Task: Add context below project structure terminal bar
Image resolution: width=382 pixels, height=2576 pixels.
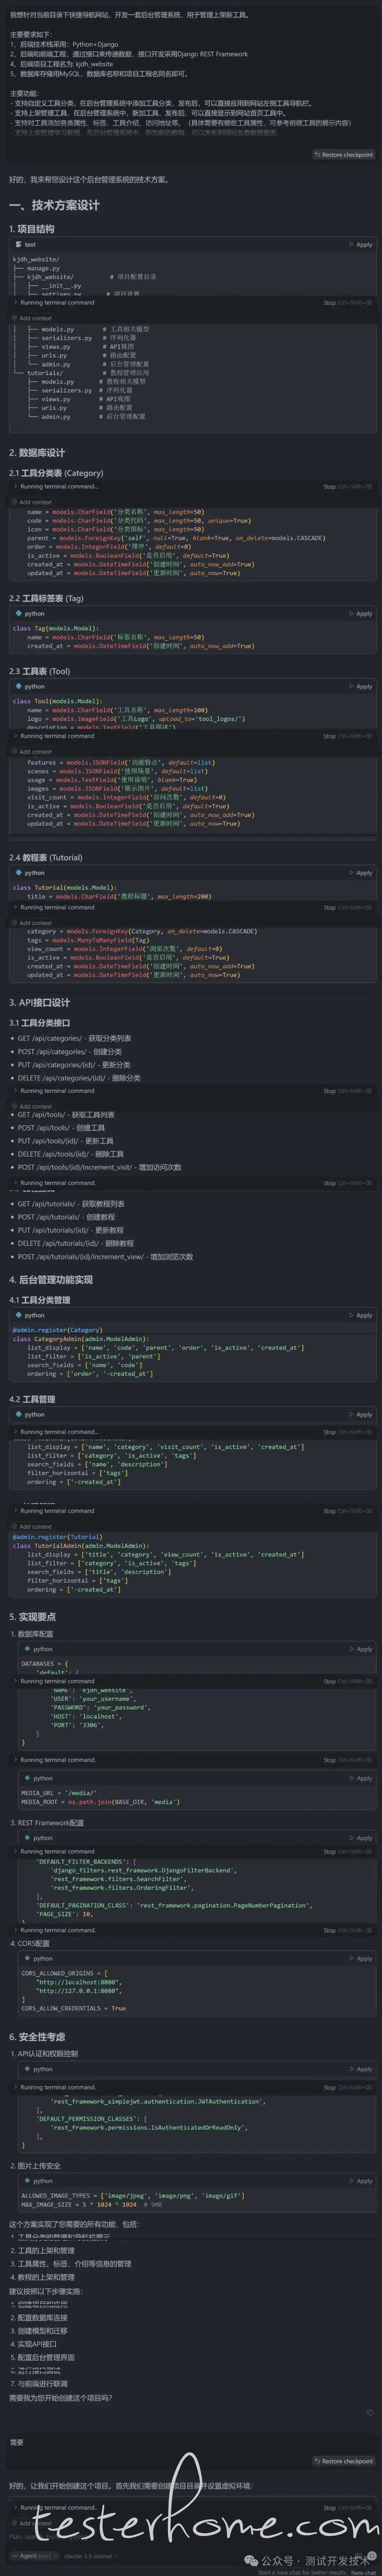Action: pos(31,318)
